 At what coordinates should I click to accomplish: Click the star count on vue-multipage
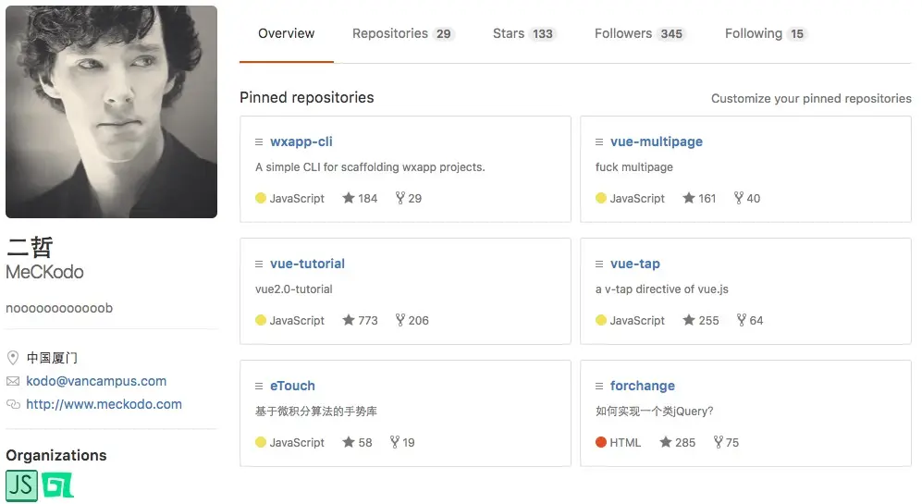pyautogui.click(x=707, y=198)
